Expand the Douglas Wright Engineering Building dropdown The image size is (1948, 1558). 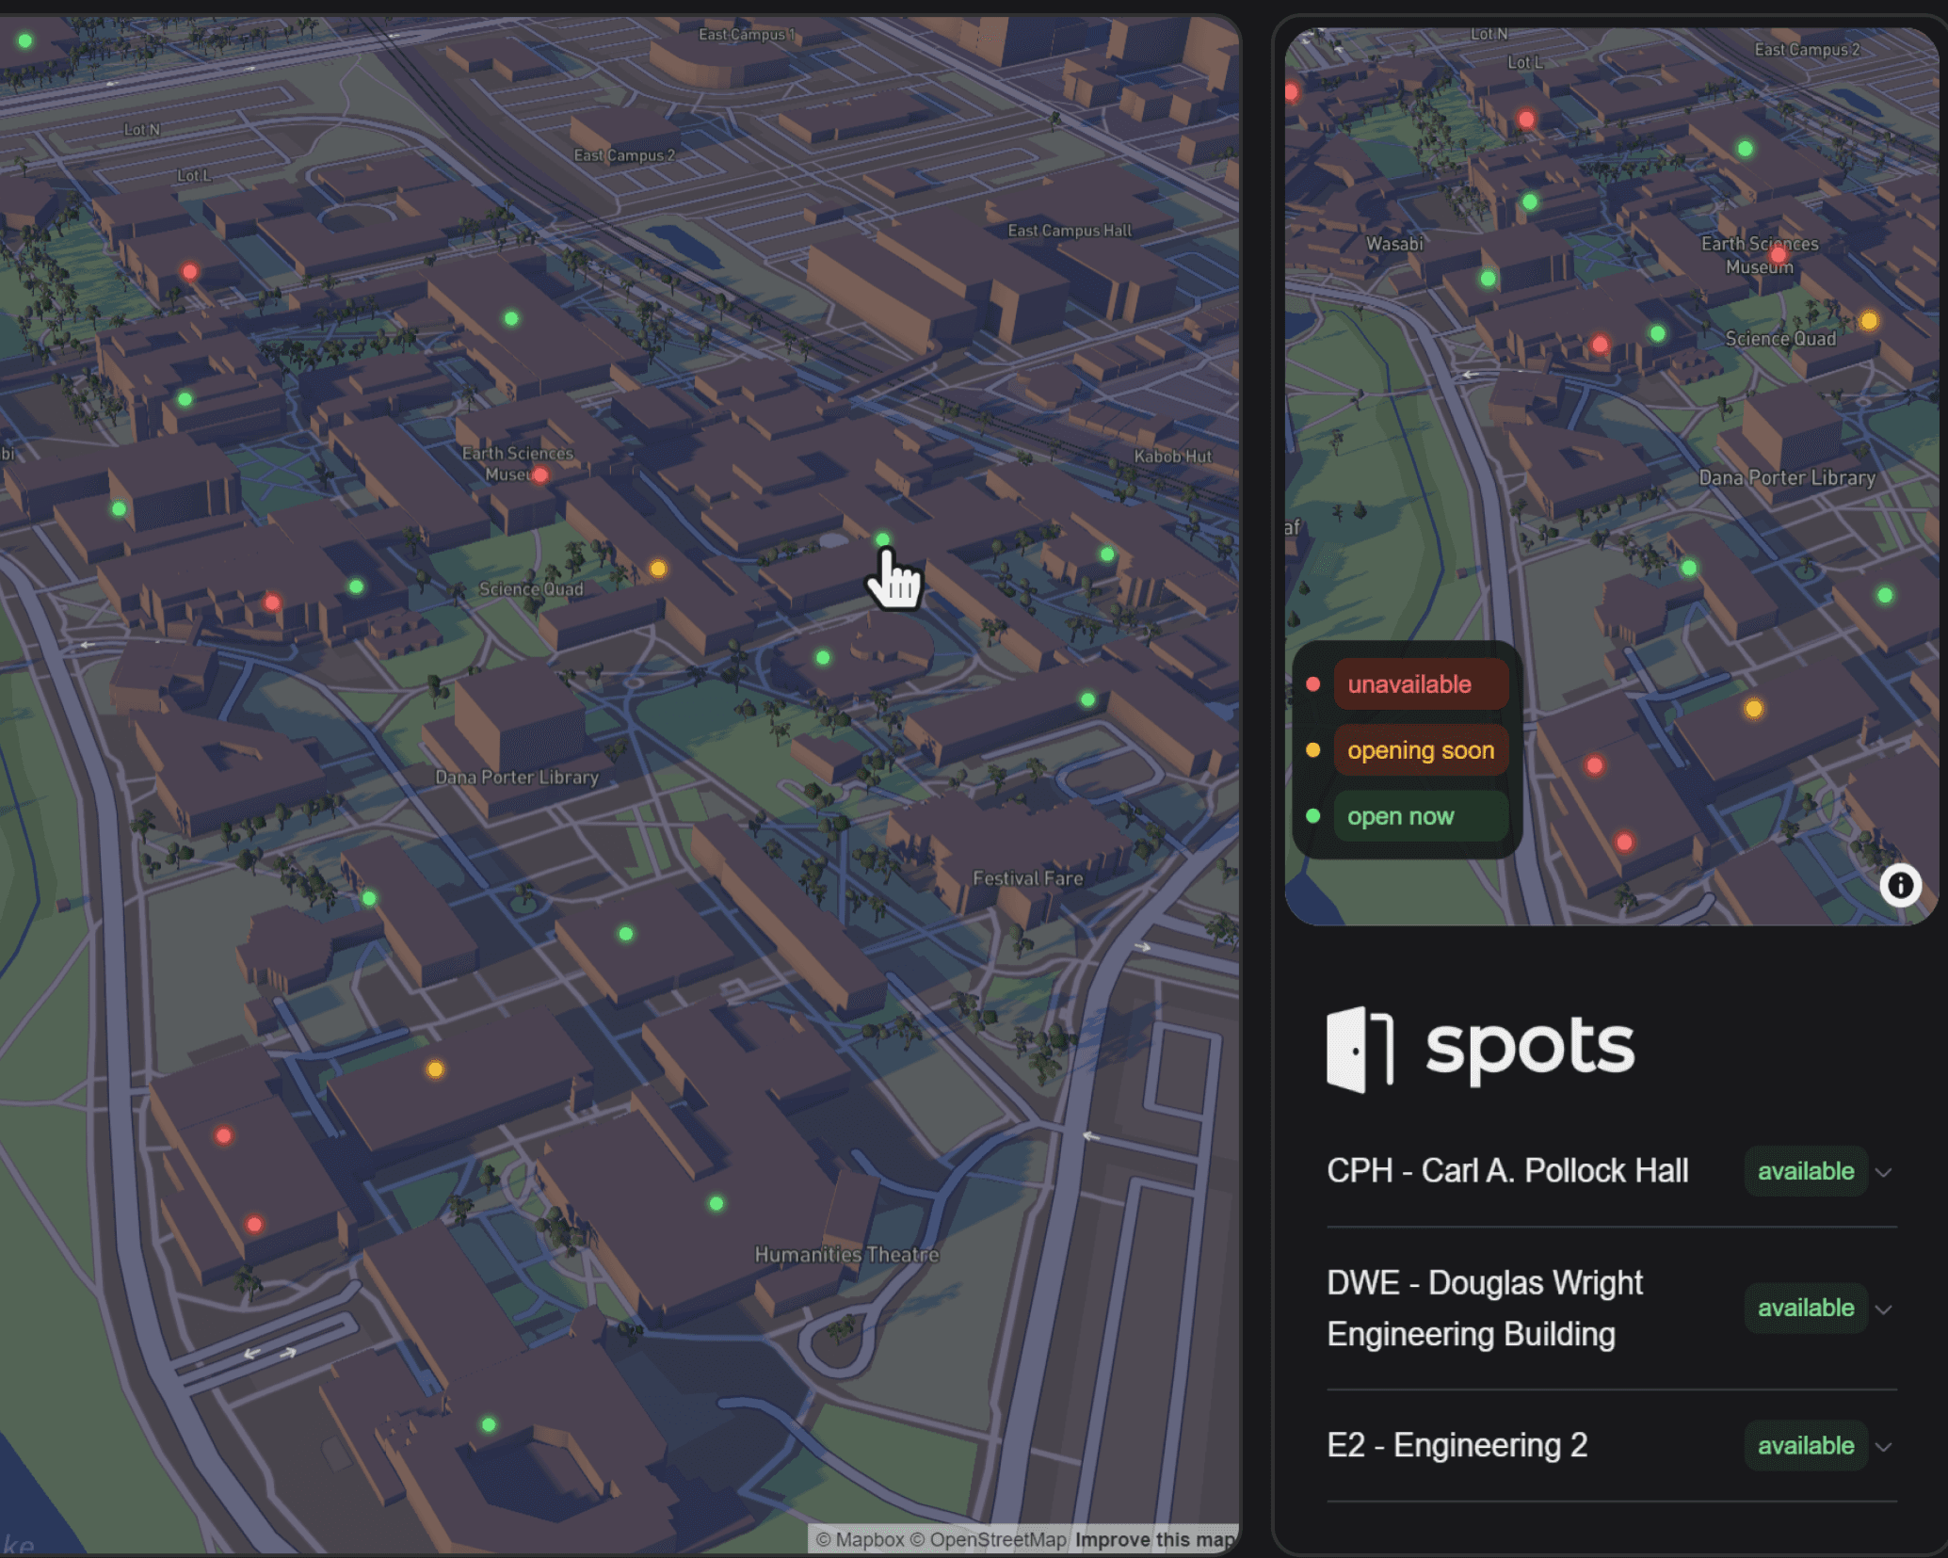pos(1884,1309)
